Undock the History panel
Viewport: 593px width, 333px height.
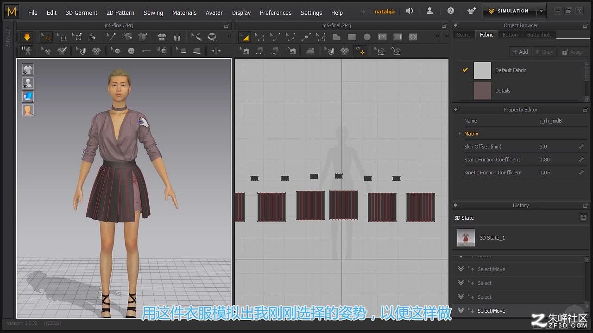pyautogui.click(x=585, y=205)
